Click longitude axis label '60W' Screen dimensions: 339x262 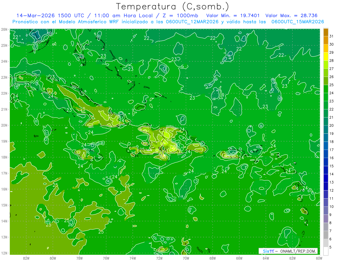(x=319, y=258)
